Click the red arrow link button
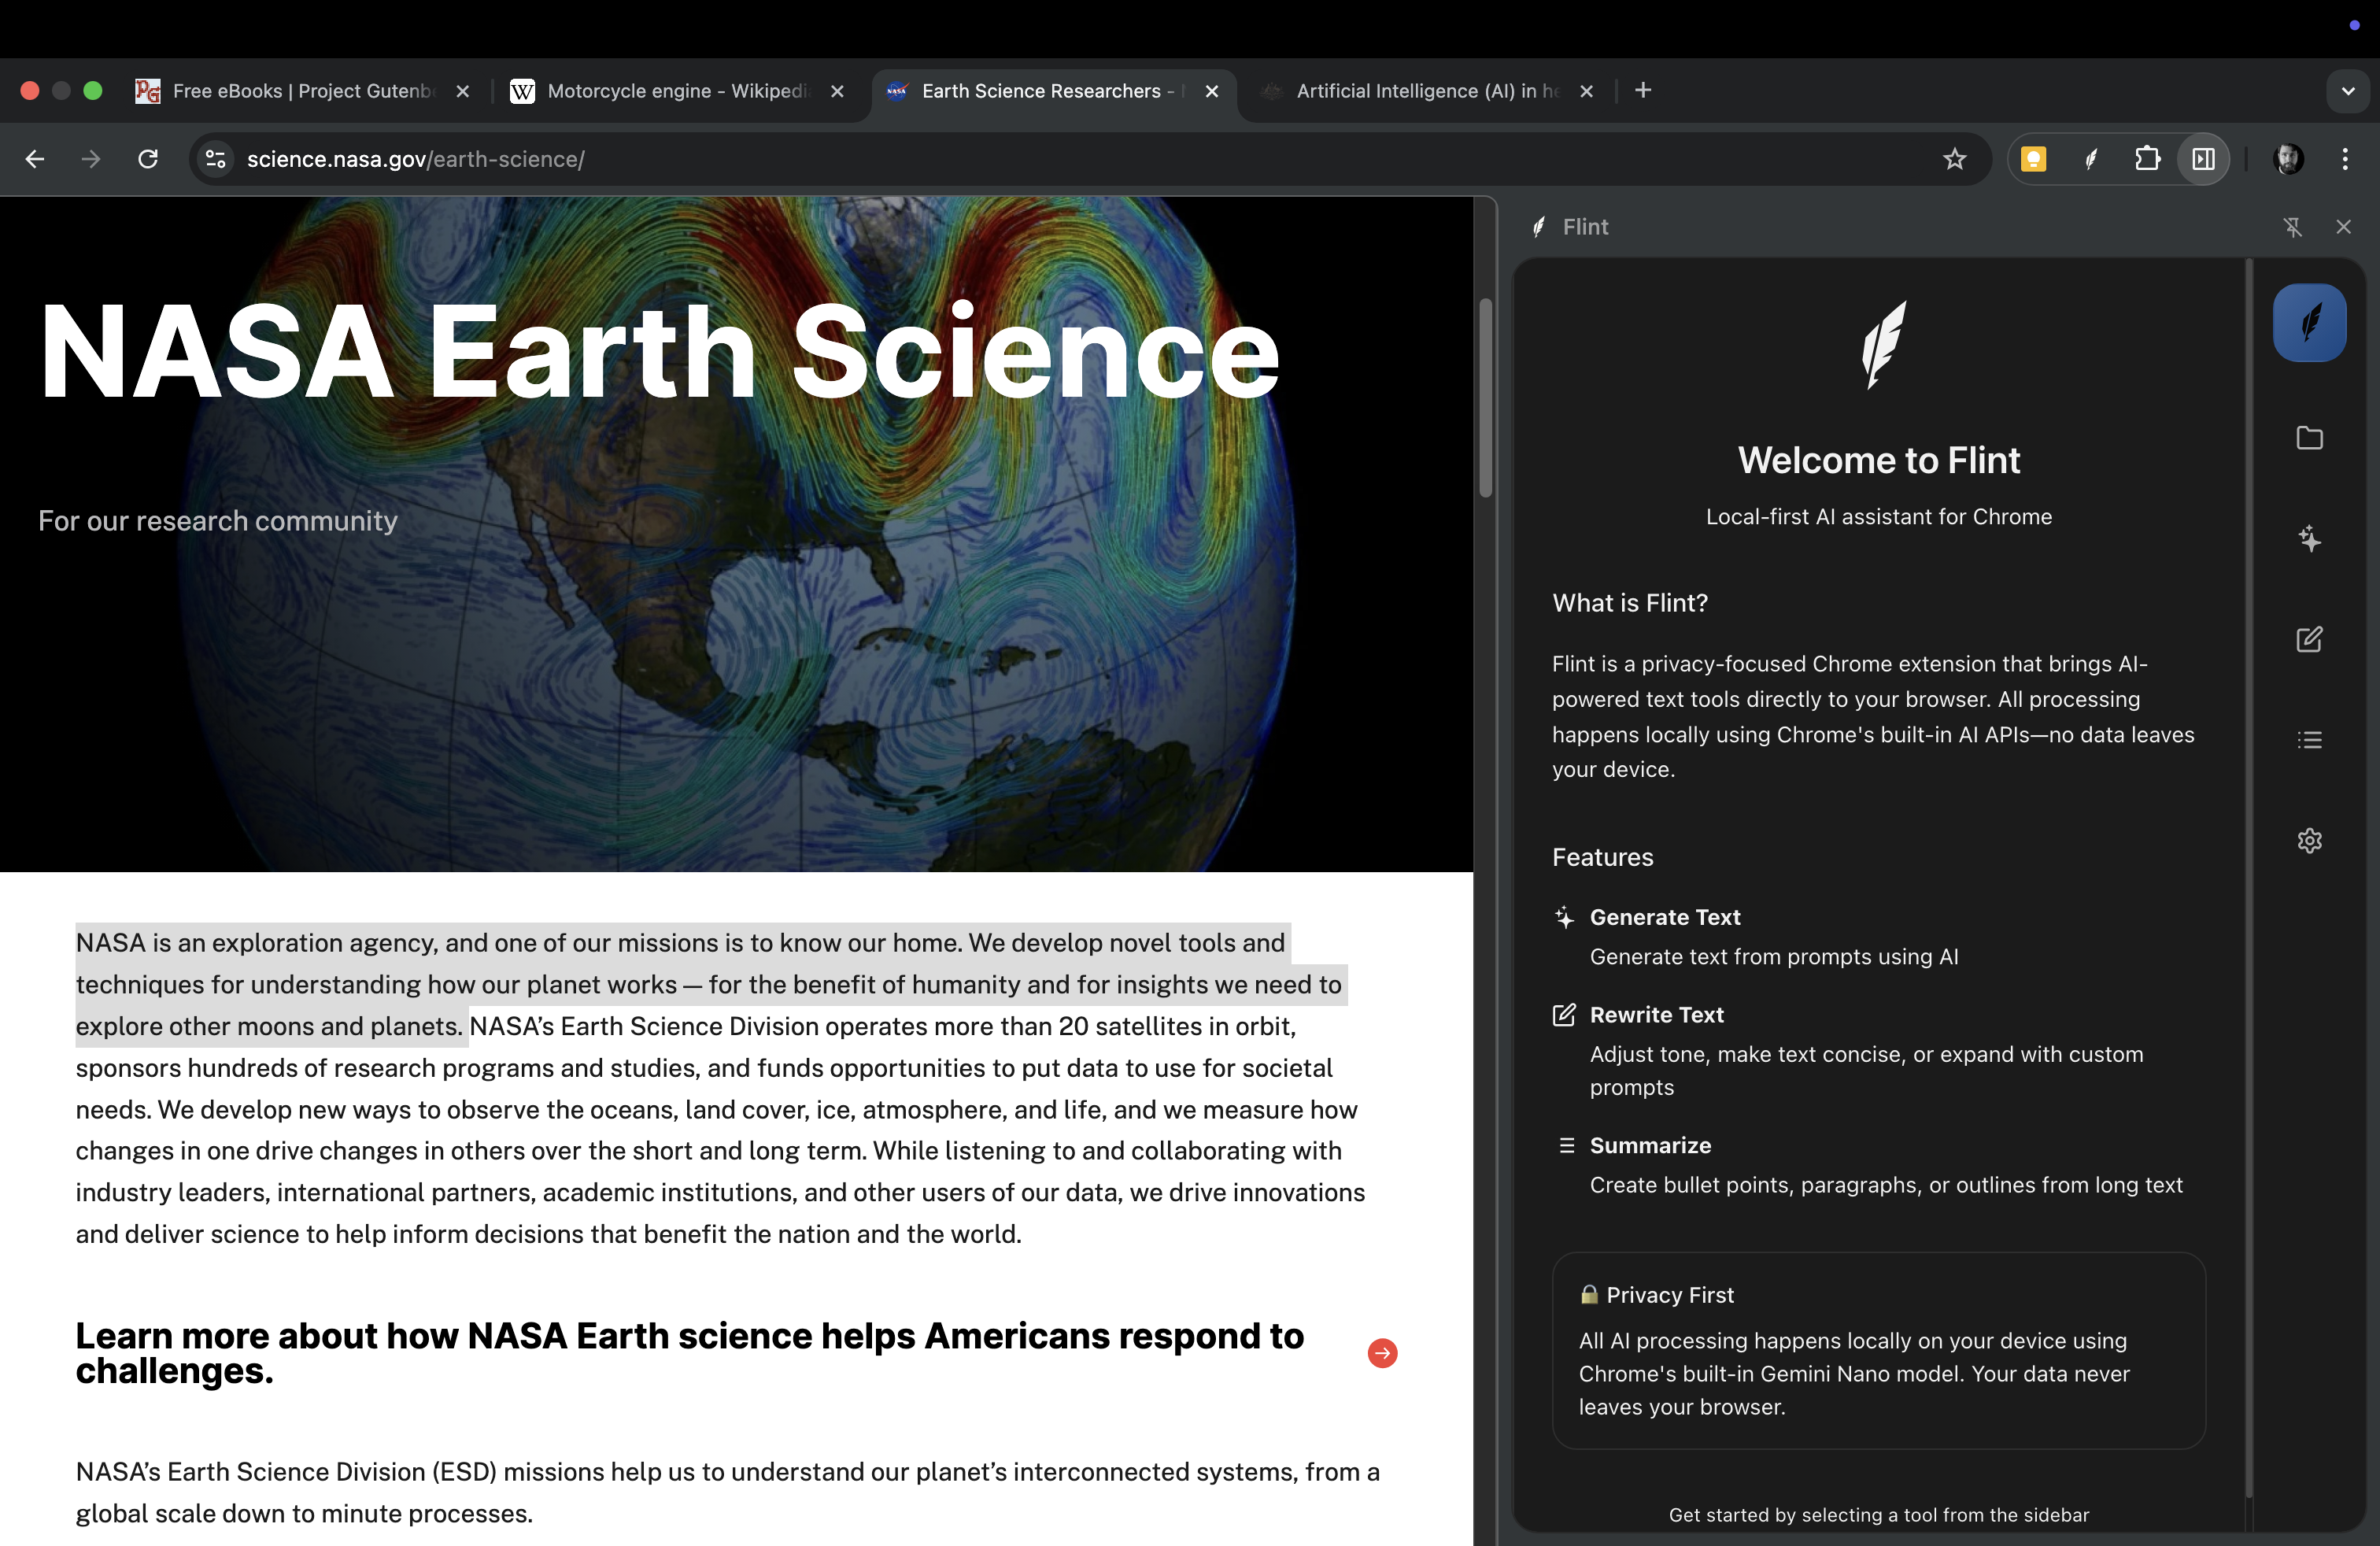Screen dimensions: 2380x1546 [1382, 1353]
